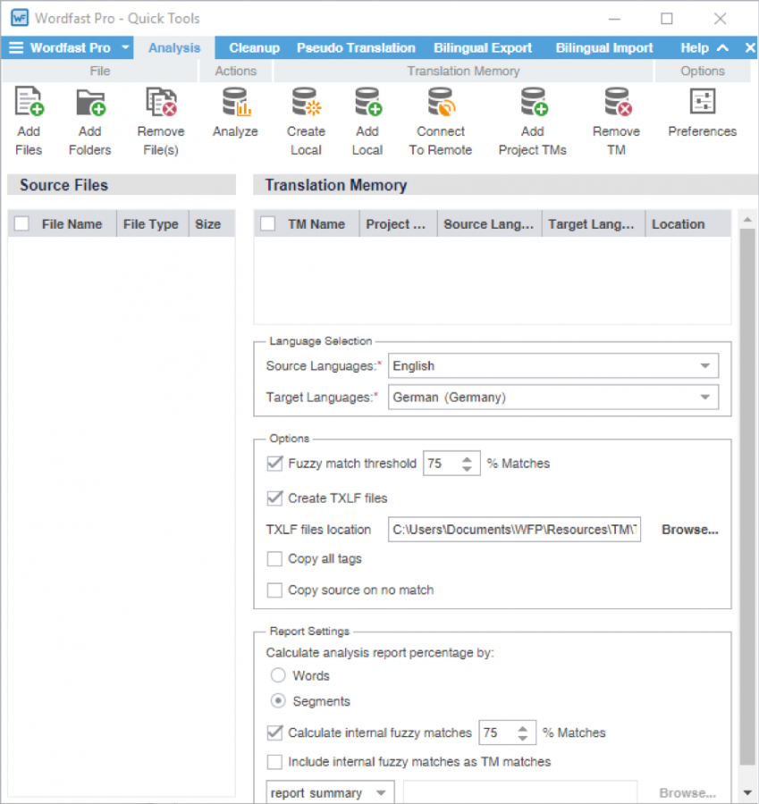Click Browse for TXLF files location
This screenshot has width=759, height=804.
(x=689, y=530)
